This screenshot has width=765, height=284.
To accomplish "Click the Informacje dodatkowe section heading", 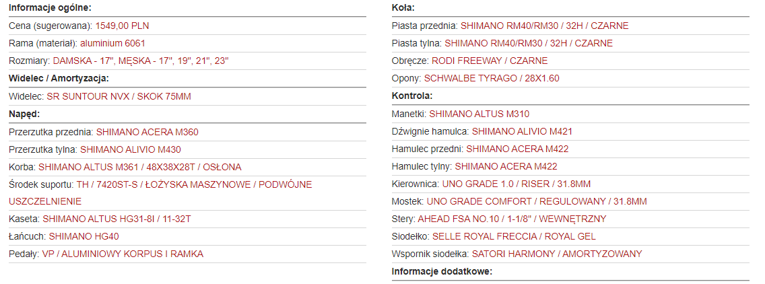I will pyautogui.click(x=442, y=271).
